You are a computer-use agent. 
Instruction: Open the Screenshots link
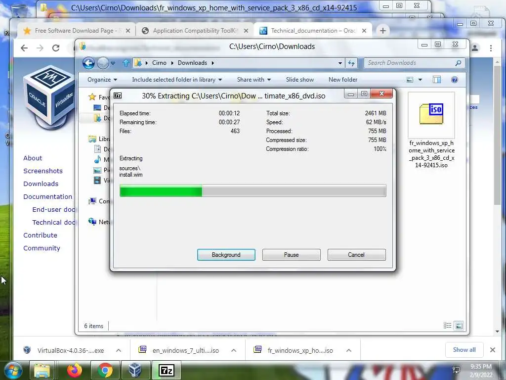point(43,171)
